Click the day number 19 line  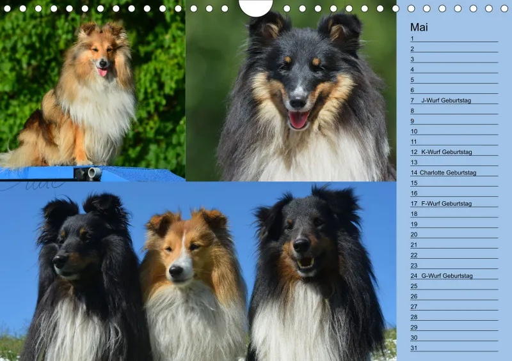[x=454, y=224]
